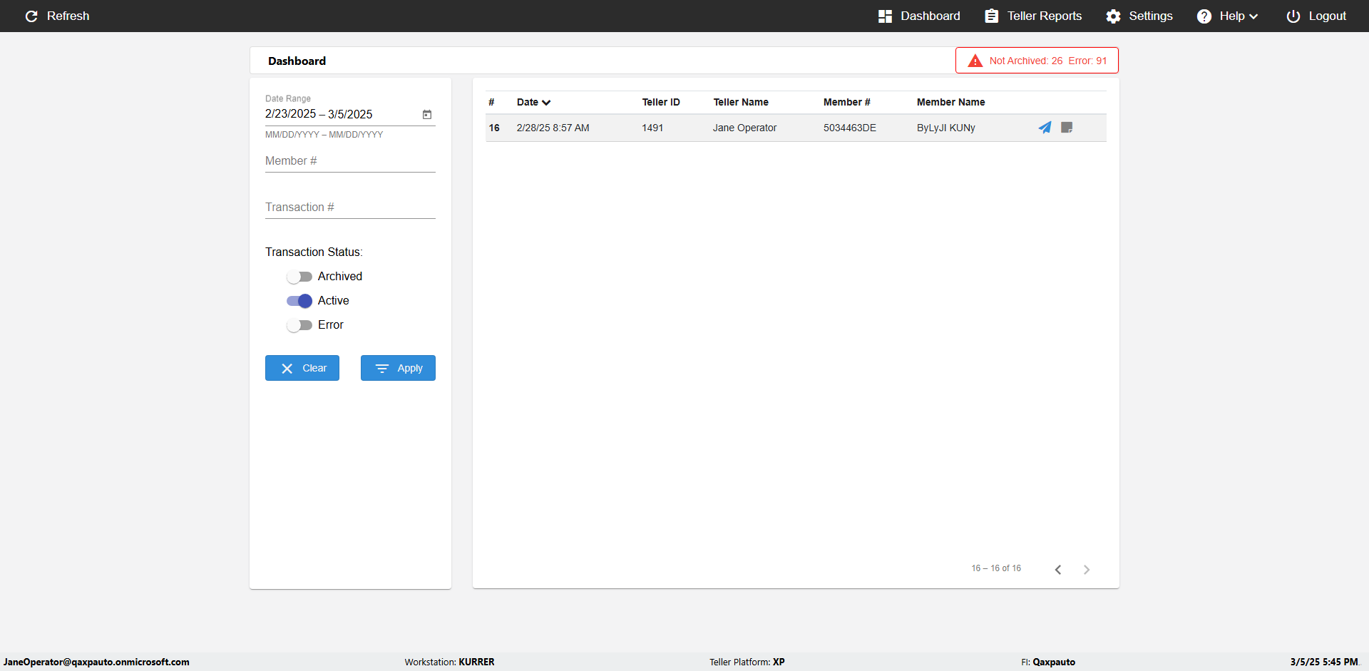1369x671 pixels.
Task: Select member number 5034463DE cell
Action: pos(850,128)
